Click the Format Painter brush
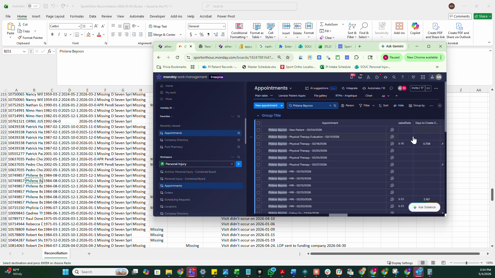The image size is (495, 278). tap(20, 38)
